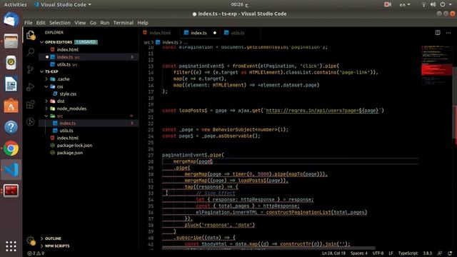The image size is (457, 257).
Task: Switch to the utils.ts editor tab
Action: pos(237,33)
